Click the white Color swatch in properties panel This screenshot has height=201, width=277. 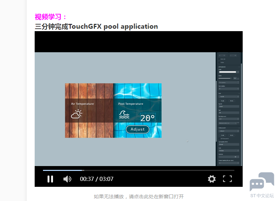(x=228, y=72)
